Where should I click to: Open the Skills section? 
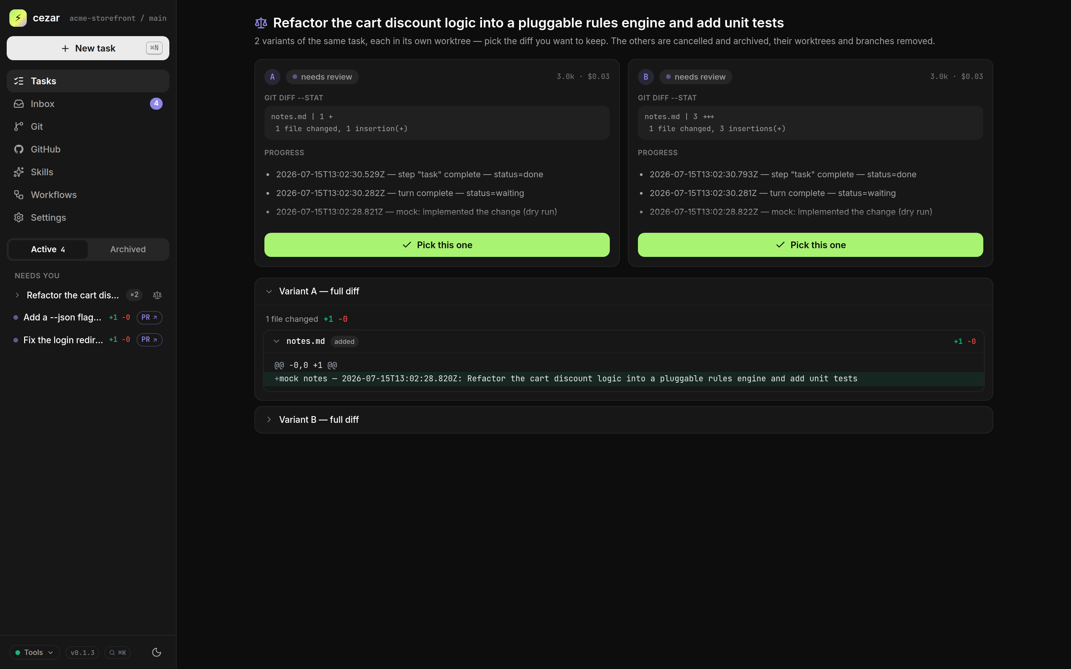88,172
